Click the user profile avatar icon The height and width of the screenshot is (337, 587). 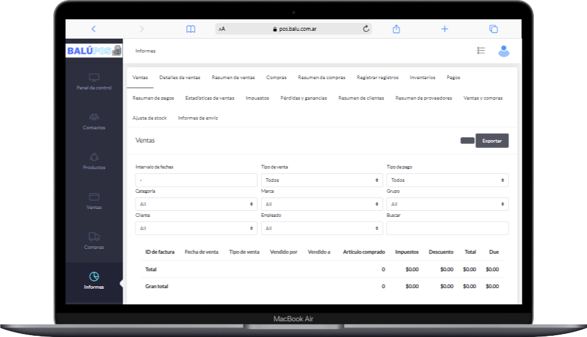504,51
